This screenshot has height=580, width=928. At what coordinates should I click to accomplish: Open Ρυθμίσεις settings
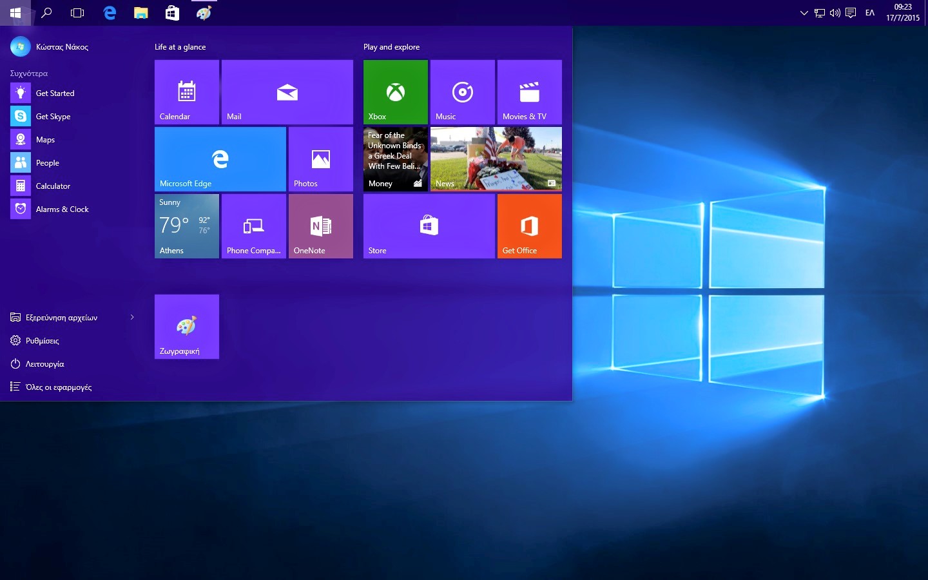click(42, 341)
